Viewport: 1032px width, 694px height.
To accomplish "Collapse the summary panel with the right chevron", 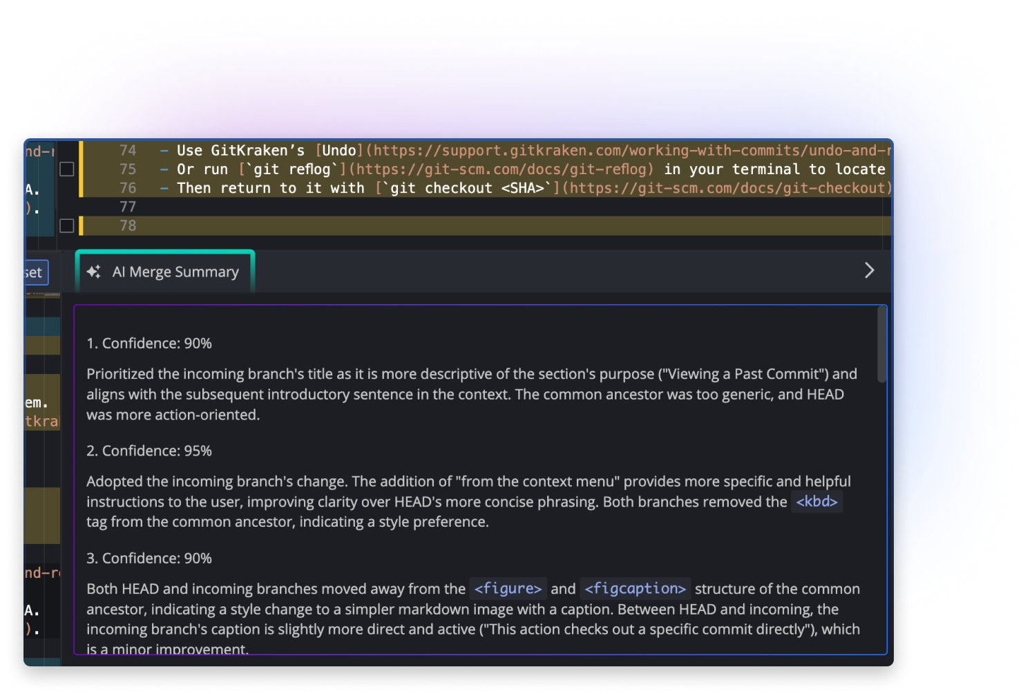I will [x=870, y=270].
